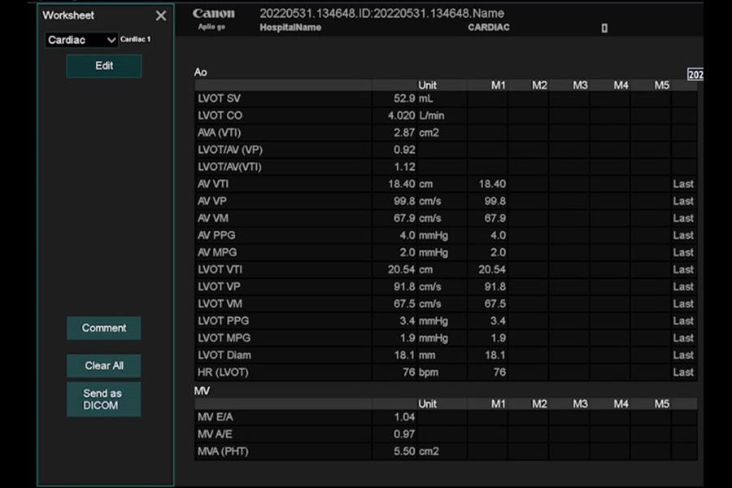The width and height of the screenshot is (732, 488).
Task: Click the HospitalName text in the header
Action: [290, 28]
